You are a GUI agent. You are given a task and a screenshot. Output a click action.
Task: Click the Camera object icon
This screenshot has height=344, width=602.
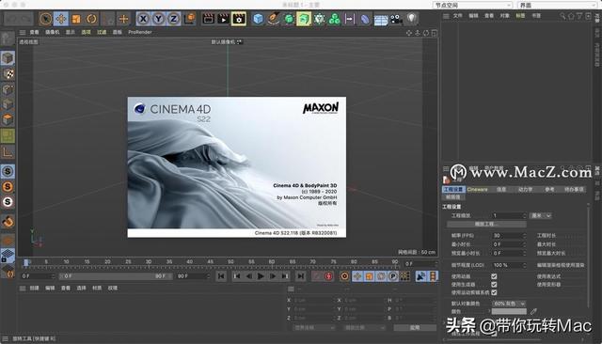[x=396, y=19]
